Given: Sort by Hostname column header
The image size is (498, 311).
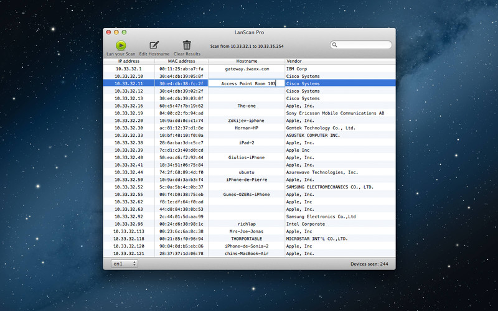Looking at the screenshot, I should coord(247,61).
